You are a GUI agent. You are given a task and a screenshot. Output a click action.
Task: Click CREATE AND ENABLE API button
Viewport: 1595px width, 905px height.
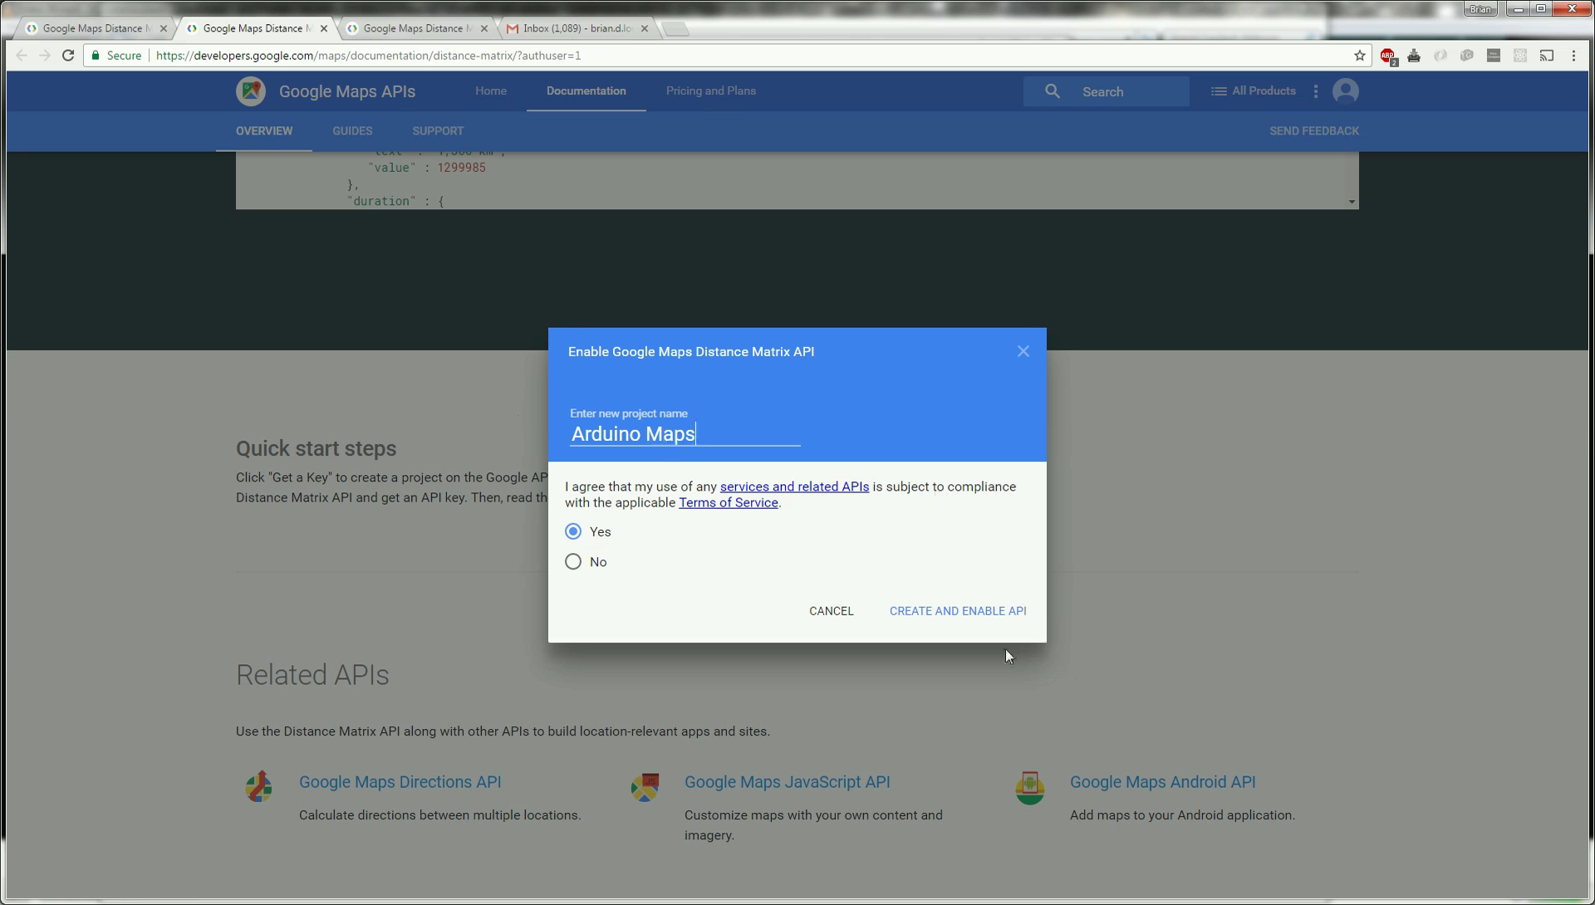pos(957,611)
